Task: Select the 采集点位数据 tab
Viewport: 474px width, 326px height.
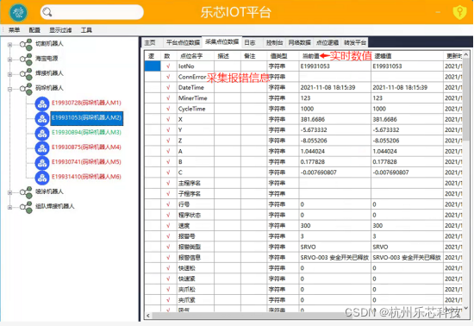Action: pos(221,42)
